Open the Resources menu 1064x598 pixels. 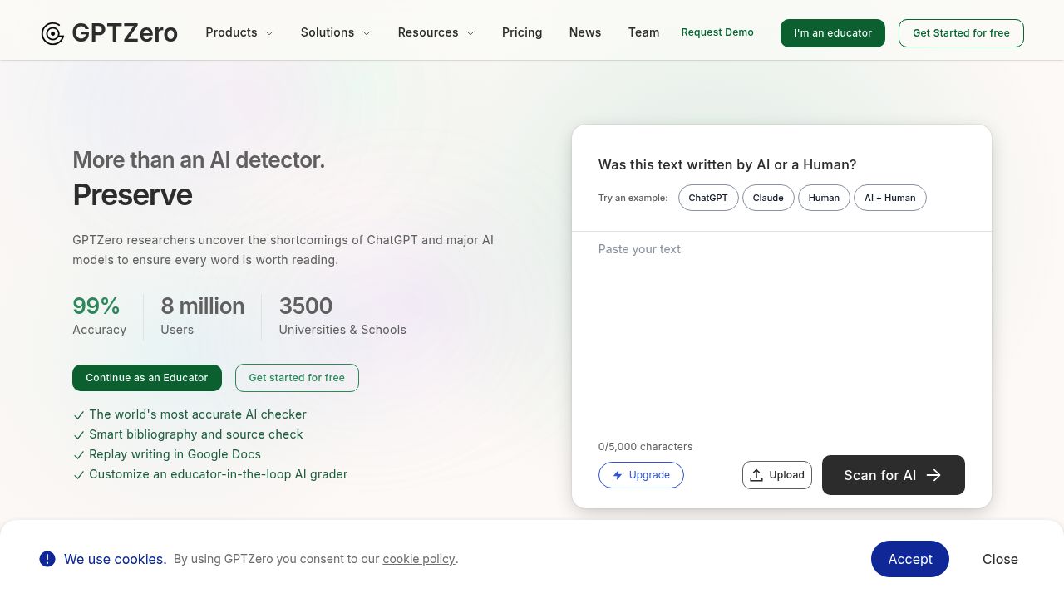click(x=436, y=32)
